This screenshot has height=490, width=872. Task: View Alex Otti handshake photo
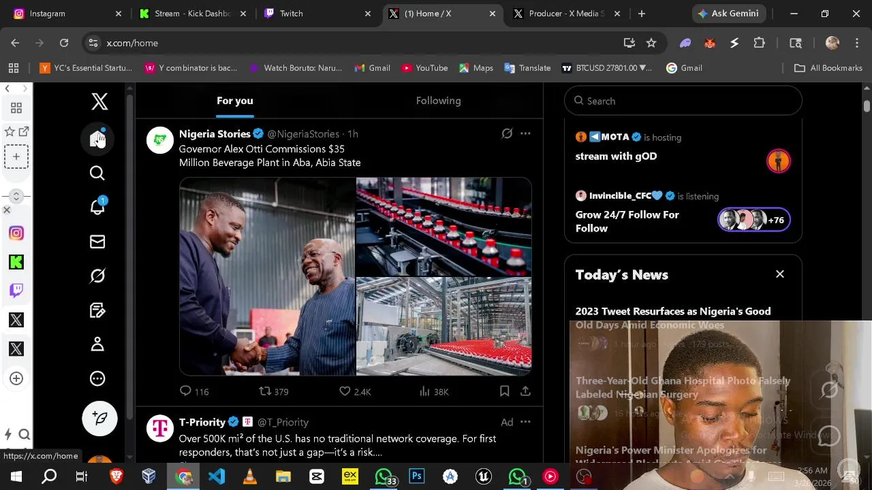tap(267, 276)
